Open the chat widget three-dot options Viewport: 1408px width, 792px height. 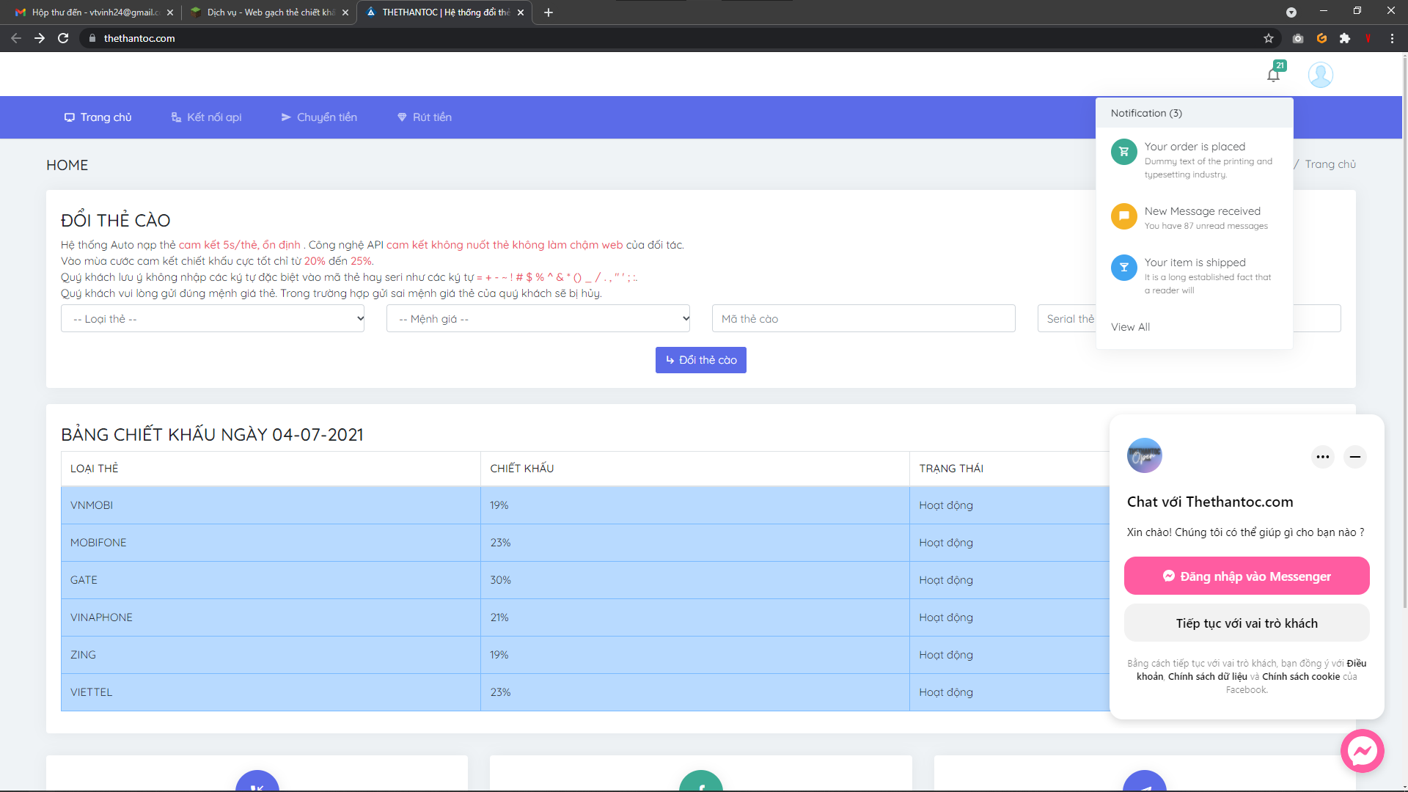click(1322, 457)
